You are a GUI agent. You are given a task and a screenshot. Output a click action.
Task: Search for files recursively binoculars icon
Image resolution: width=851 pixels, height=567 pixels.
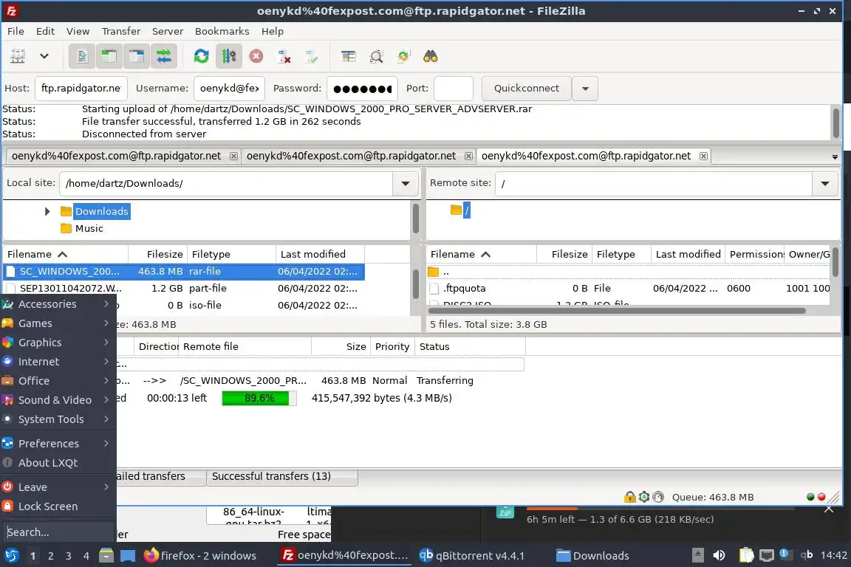(431, 56)
